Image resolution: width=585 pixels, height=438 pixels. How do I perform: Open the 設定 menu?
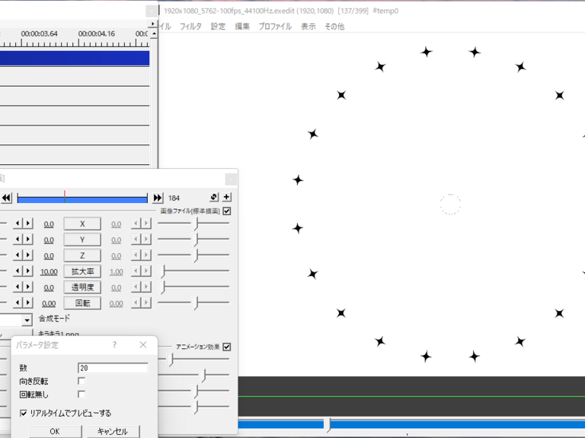218,27
